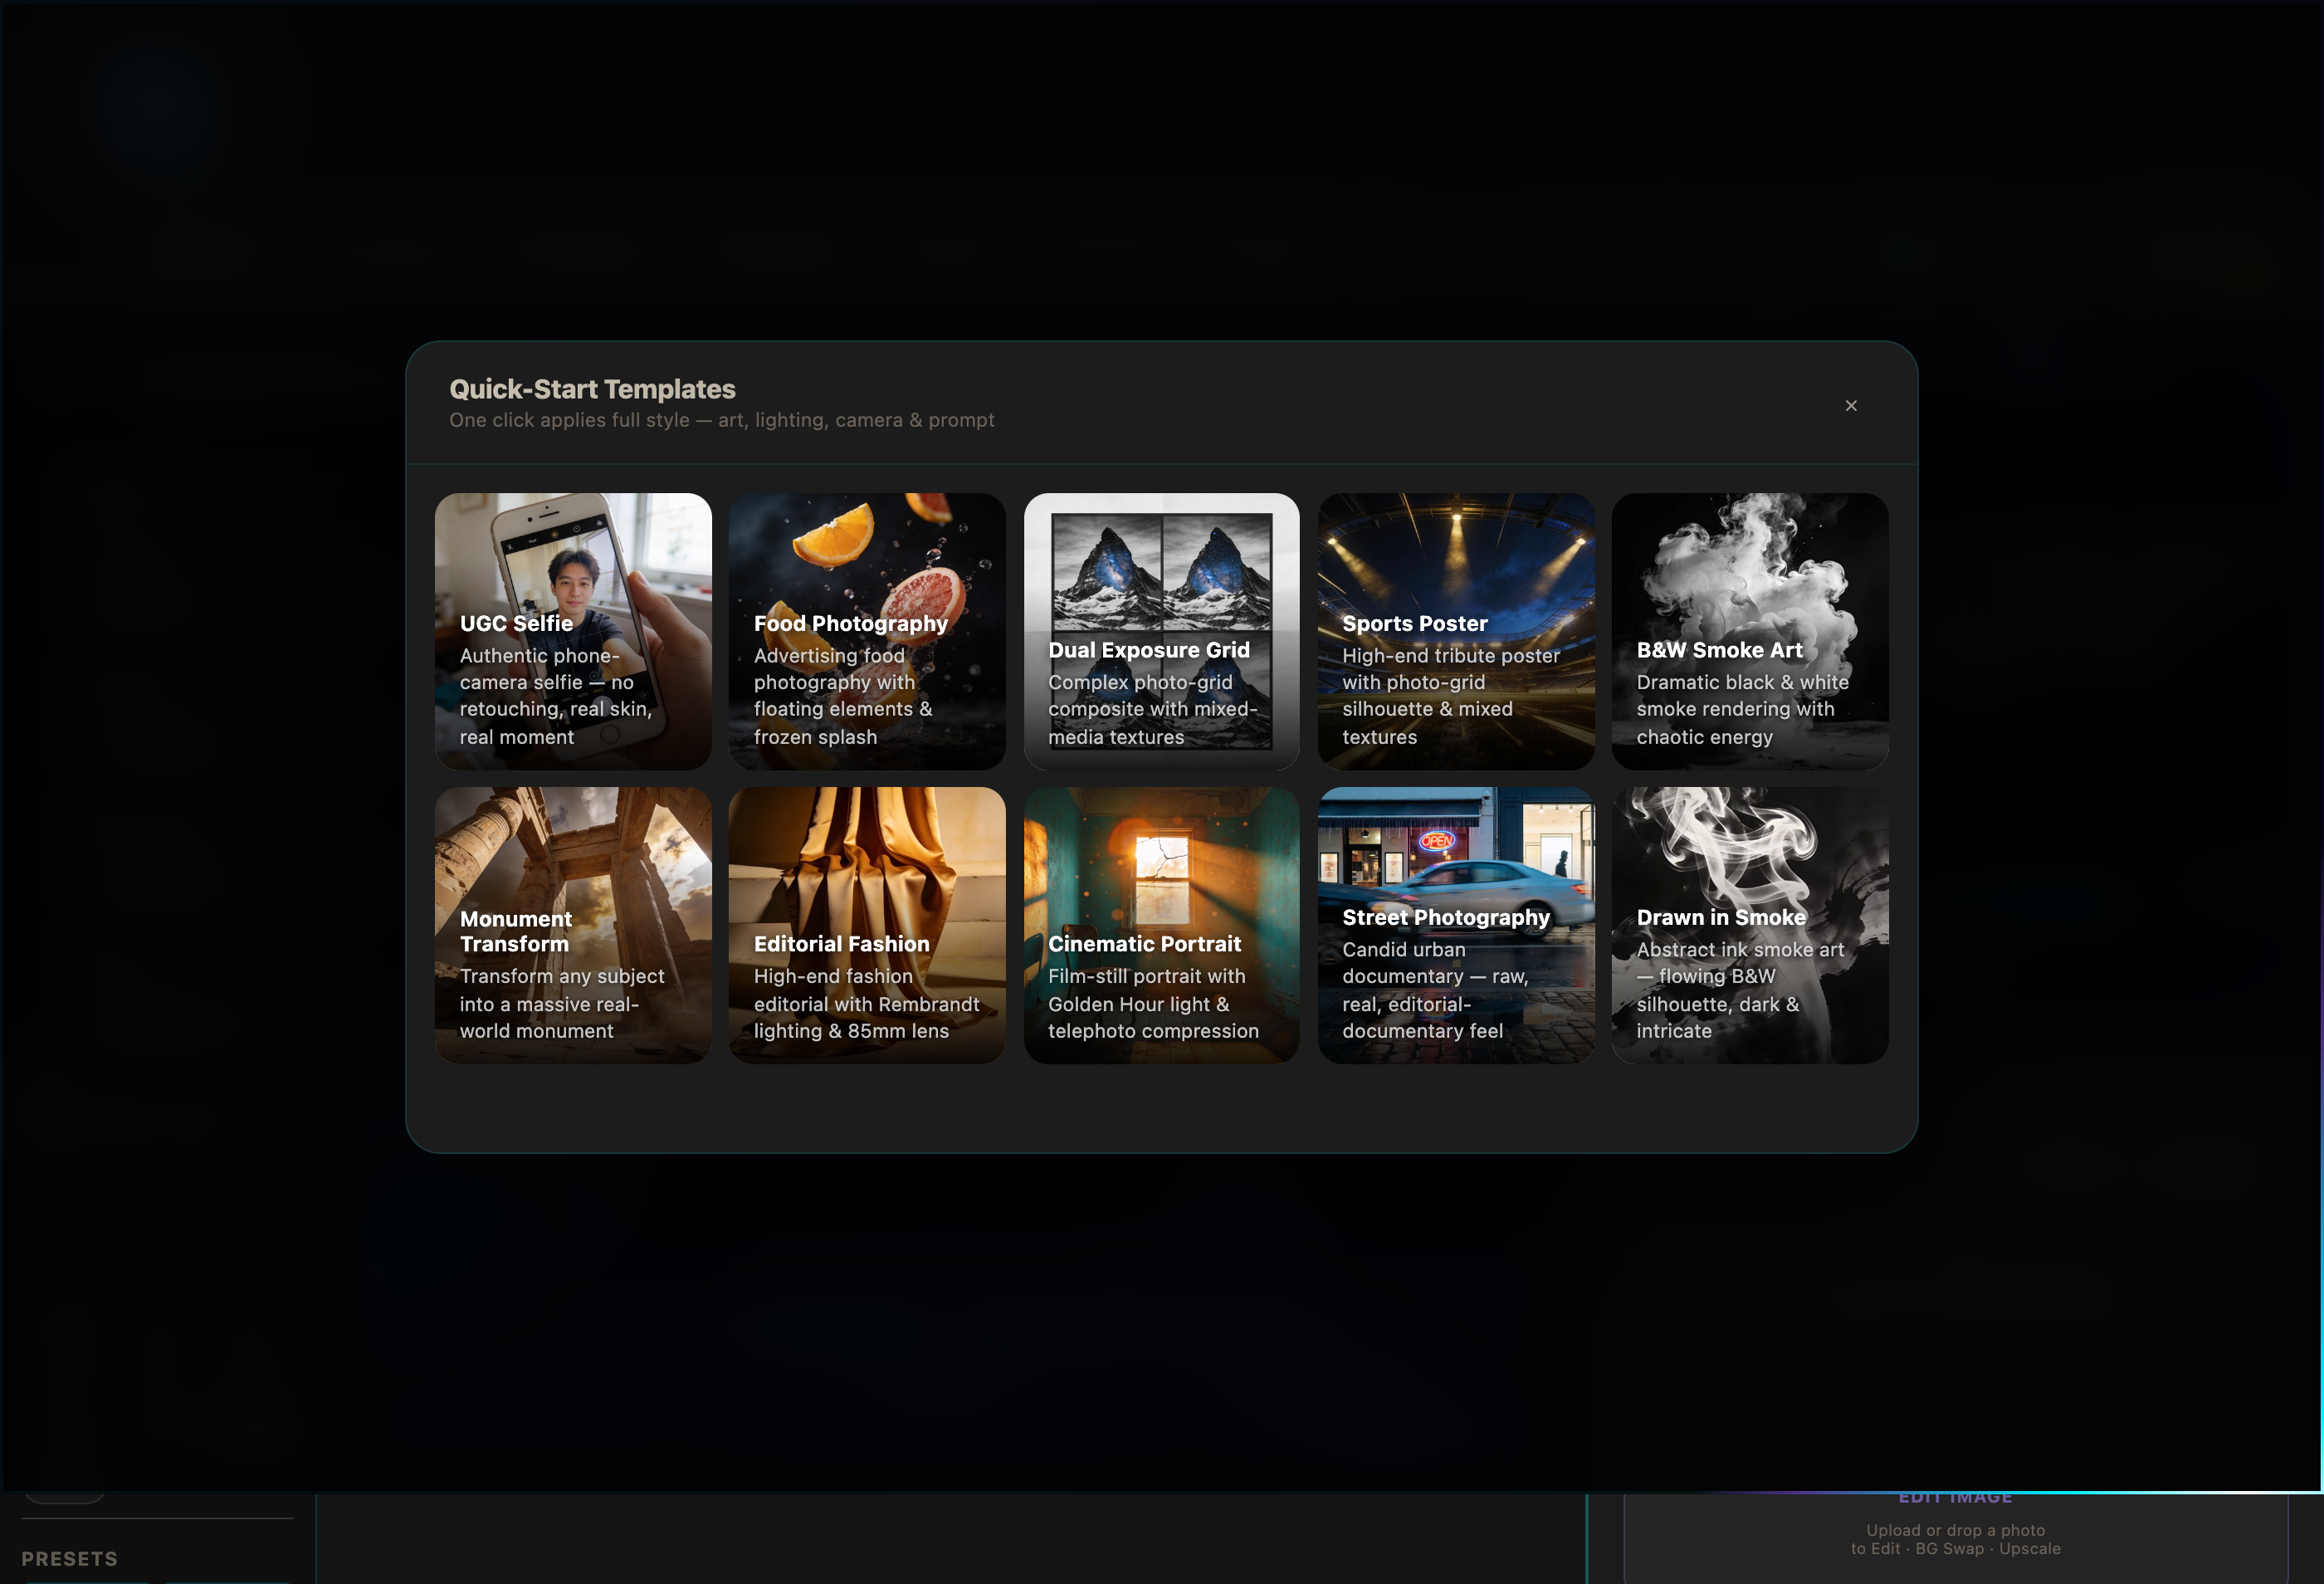Image resolution: width=2324 pixels, height=1584 pixels.
Task: Choose the Monument Transform template
Action: click(572, 925)
